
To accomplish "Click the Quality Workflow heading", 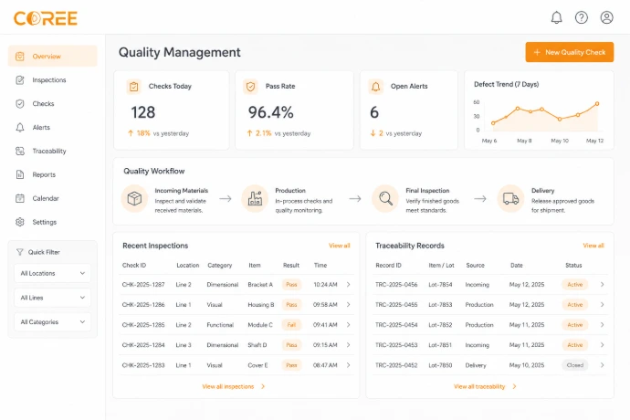I will click(x=154, y=172).
